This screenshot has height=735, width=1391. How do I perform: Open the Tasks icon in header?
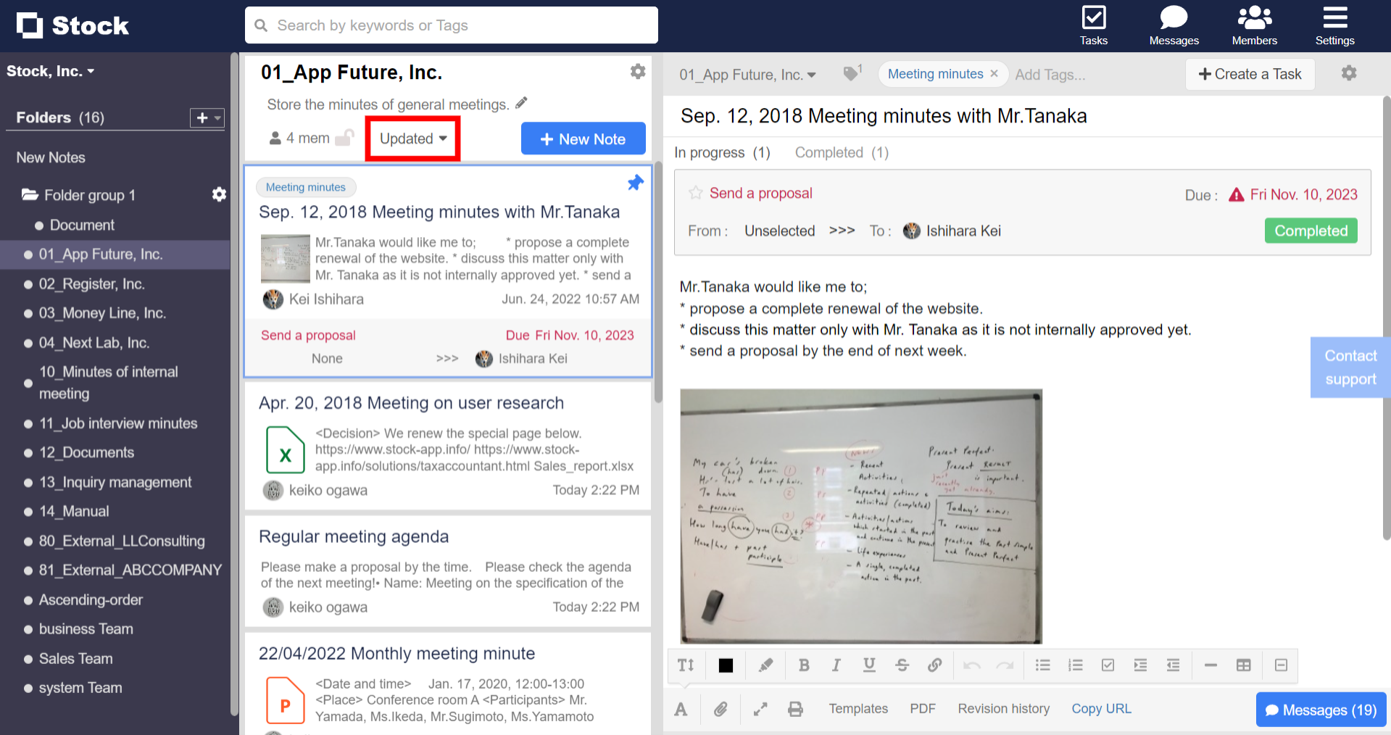point(1093,25)
